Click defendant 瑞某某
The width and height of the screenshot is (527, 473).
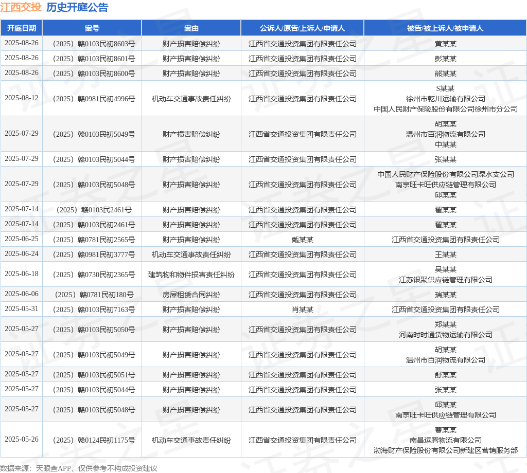(445, 295)
